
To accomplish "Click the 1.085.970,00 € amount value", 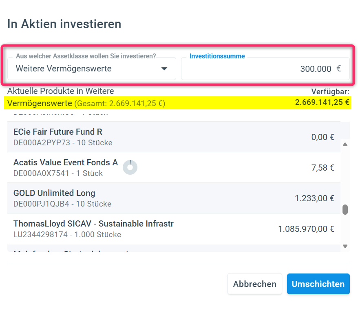I will [306, 229].
